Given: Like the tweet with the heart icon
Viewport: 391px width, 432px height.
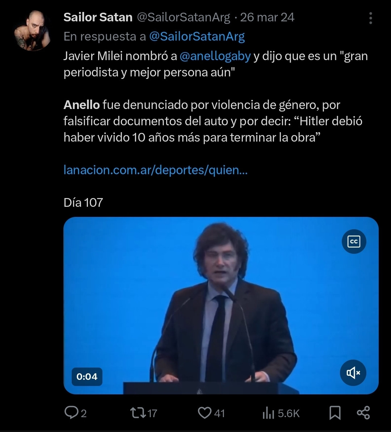Looking at the screenshot, I should click(205, 413).
